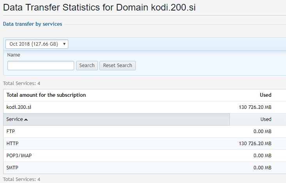Click the Reset Search button
This screenshot has height=183, width=286.
117,66
